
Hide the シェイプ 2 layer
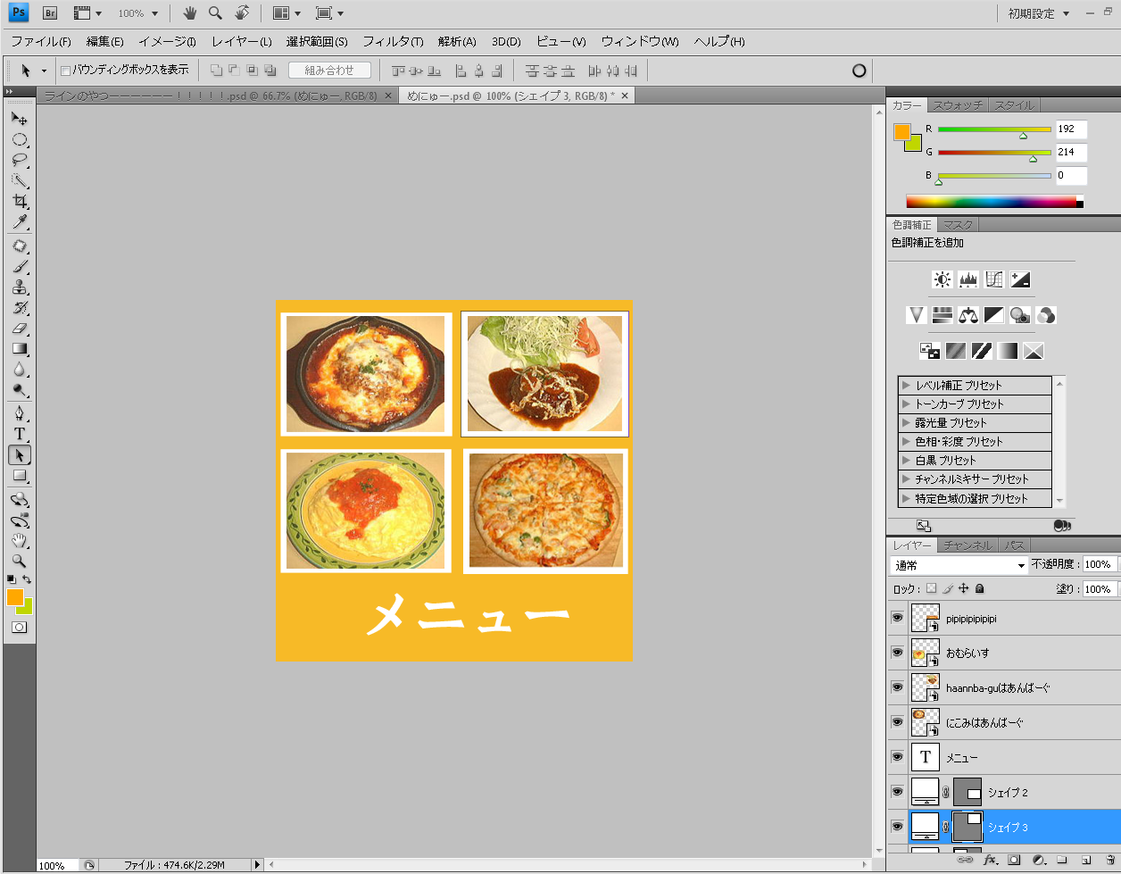click(x=897, y=791)
